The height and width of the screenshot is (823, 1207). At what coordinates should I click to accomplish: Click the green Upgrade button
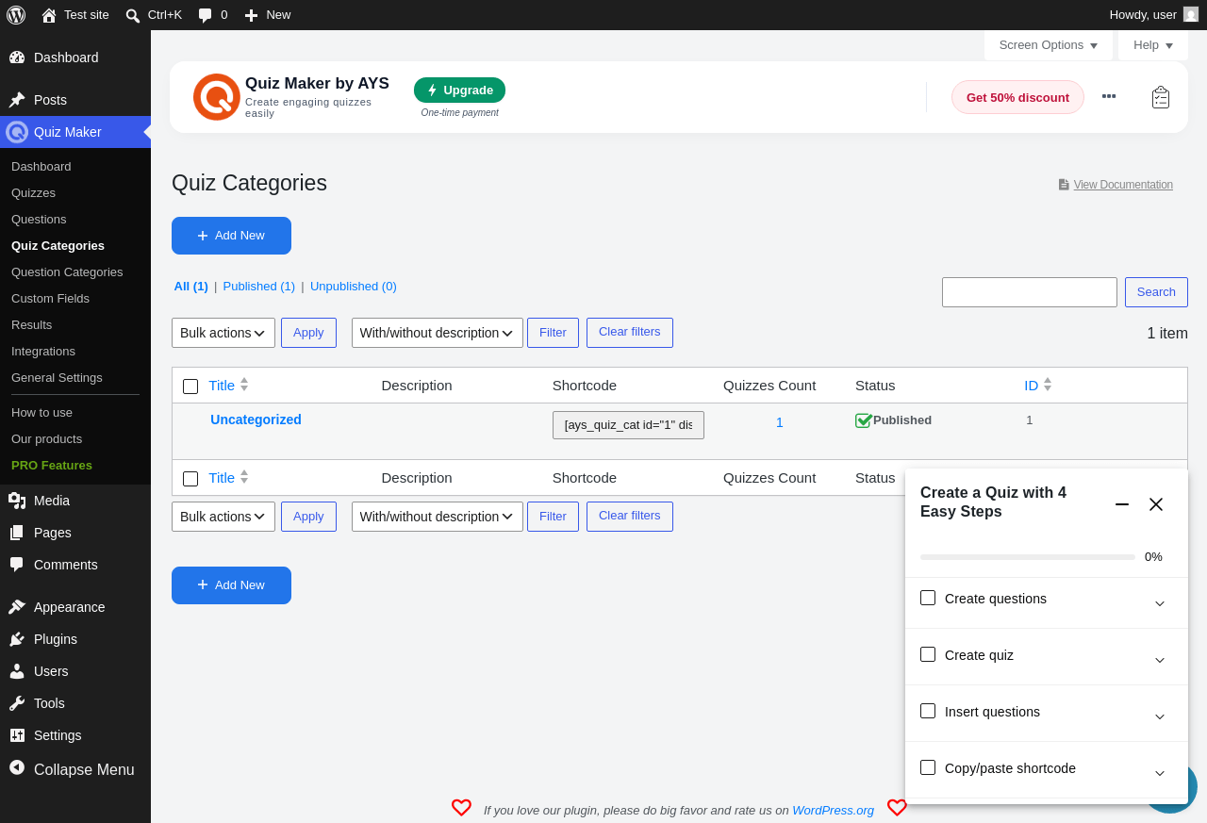click(459, 91)
